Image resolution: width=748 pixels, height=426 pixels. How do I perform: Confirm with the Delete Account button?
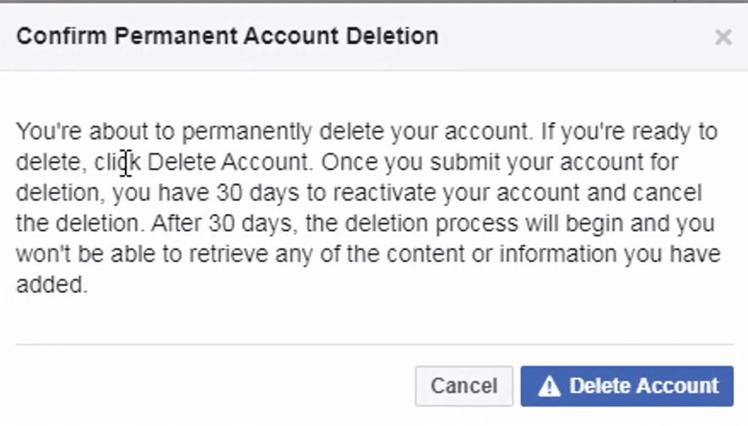tap(626, 386)
